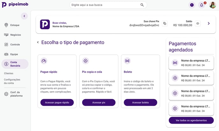Click the Boleto barcode icon

click(127, 61)
